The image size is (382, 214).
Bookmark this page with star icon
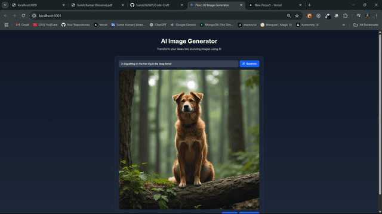(297, 16)
